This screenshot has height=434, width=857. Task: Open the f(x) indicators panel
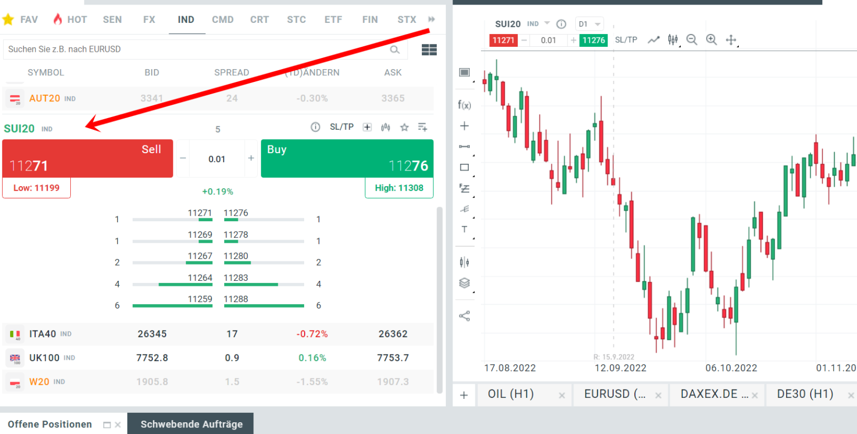(x=464, y=105)
